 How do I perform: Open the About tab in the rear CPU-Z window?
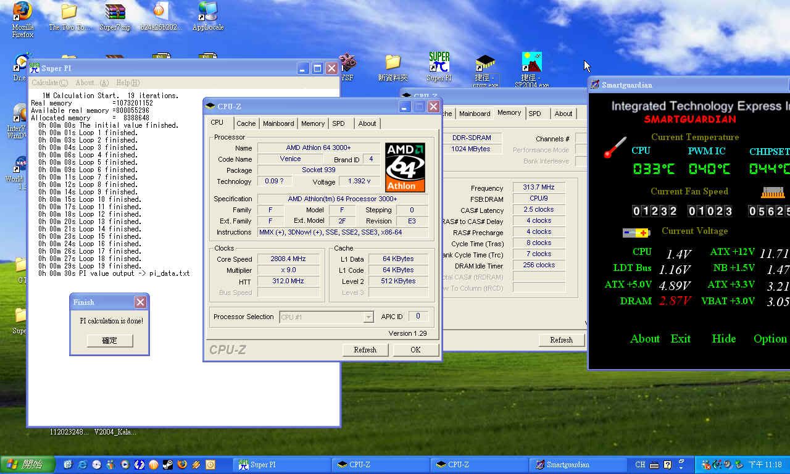click(563, 114)
